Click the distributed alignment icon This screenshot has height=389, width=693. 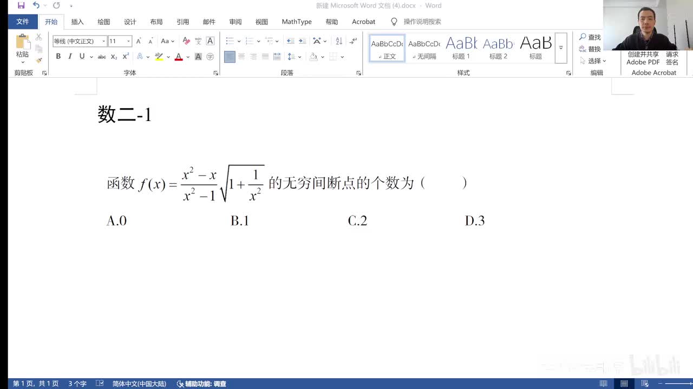(x=277, y=57)
